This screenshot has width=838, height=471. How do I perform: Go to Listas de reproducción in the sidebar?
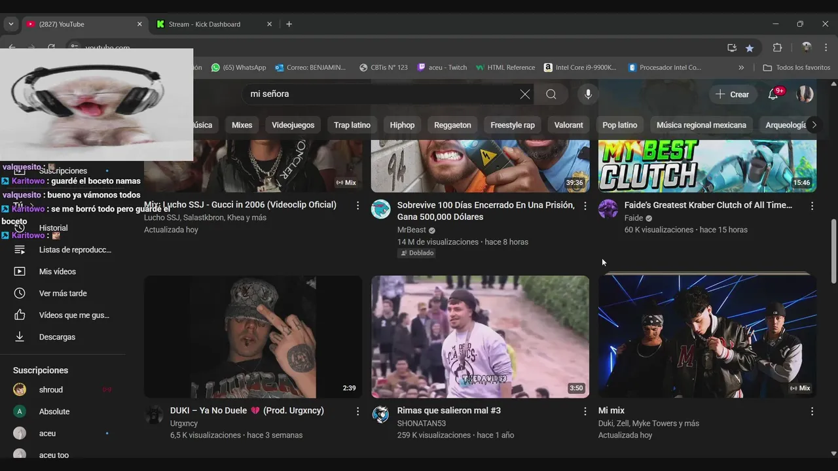pyautogui.click(x=63, y=250)
